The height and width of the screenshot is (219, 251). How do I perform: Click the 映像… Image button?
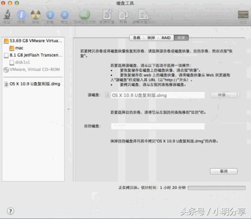pos(224,95)
